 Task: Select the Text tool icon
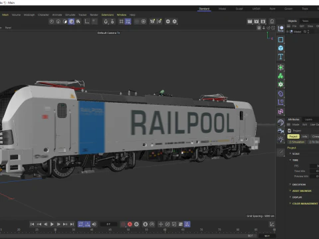click(x=280, y=56)
